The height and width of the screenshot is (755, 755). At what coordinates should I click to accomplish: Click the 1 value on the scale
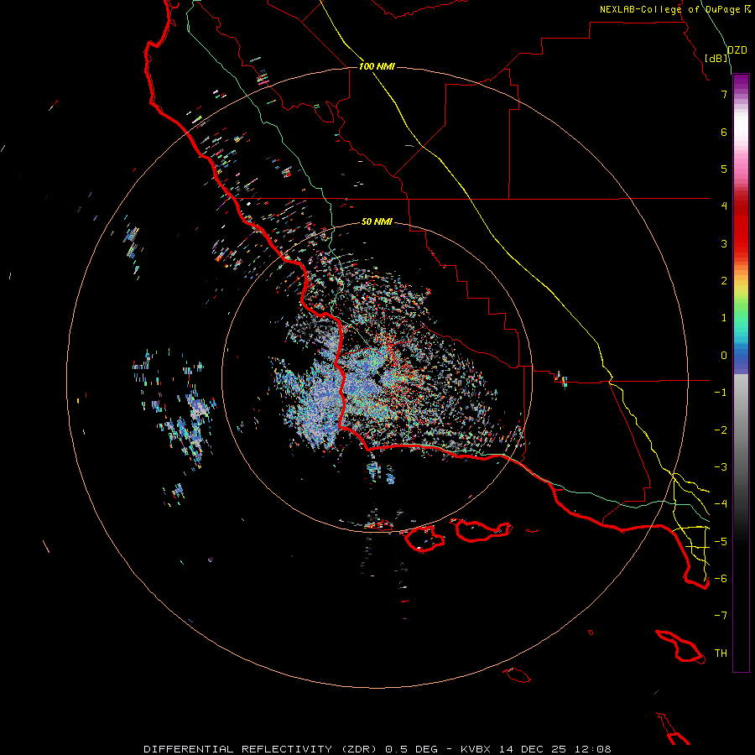pyautogui.click(x=724, y=318)
